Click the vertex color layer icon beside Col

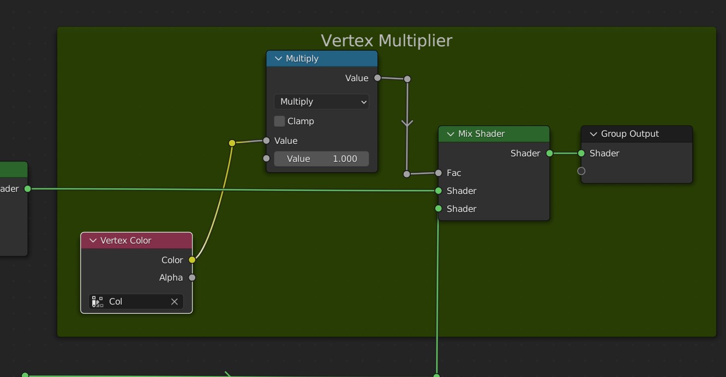[98, 302]
